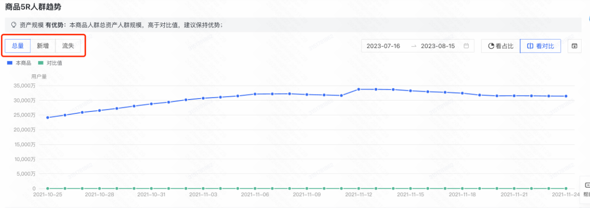Click the lightbulb icon beside 资产规模

click(14, 24)
